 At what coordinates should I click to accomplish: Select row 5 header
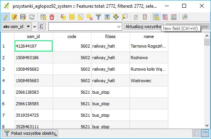point(8,92)
